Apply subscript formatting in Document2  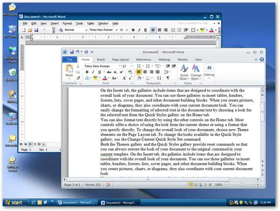(x=115, y=72)
